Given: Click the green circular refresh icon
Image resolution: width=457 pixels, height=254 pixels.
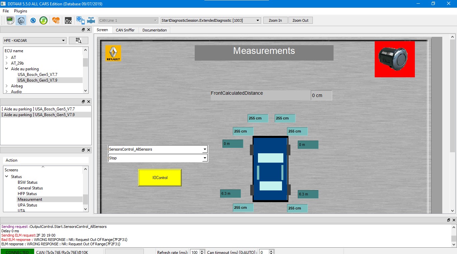Looking at the screenshot, I should click(43, 20).
